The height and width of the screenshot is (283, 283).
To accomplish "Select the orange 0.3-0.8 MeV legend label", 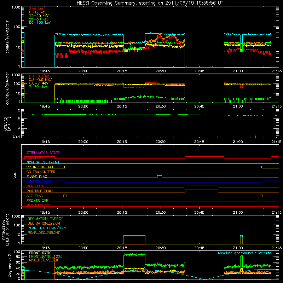I will 40,80.
